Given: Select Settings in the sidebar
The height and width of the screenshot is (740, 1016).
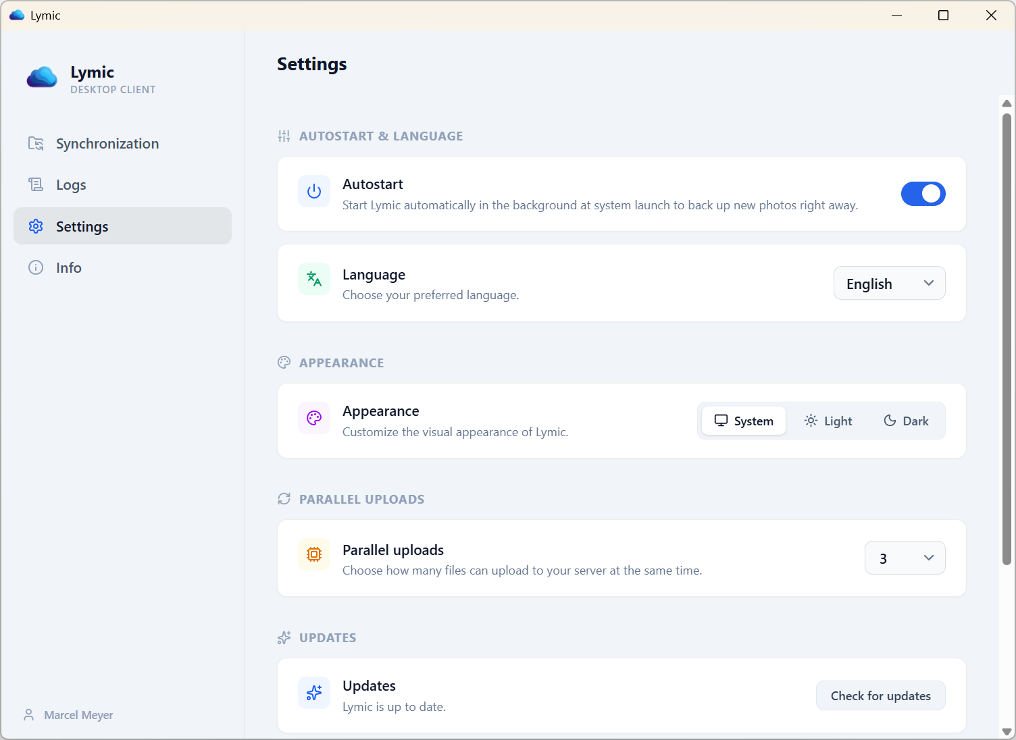Looking at the screenshot, I should 122,226.
